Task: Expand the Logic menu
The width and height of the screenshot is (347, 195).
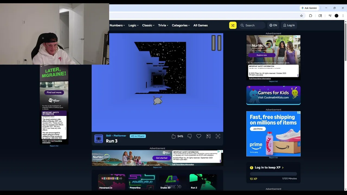Action: 133,25
